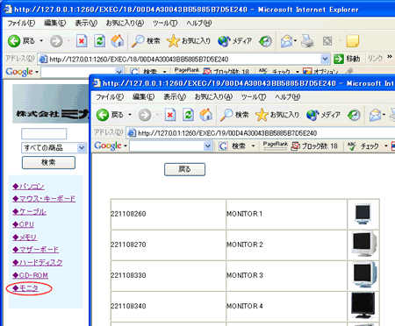Open Google toolbar search dropdown in front window
395x326 pixels.
coord(208,145)
